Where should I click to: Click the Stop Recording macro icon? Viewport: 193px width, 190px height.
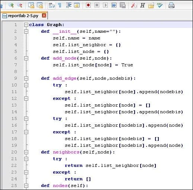[97, 5]
